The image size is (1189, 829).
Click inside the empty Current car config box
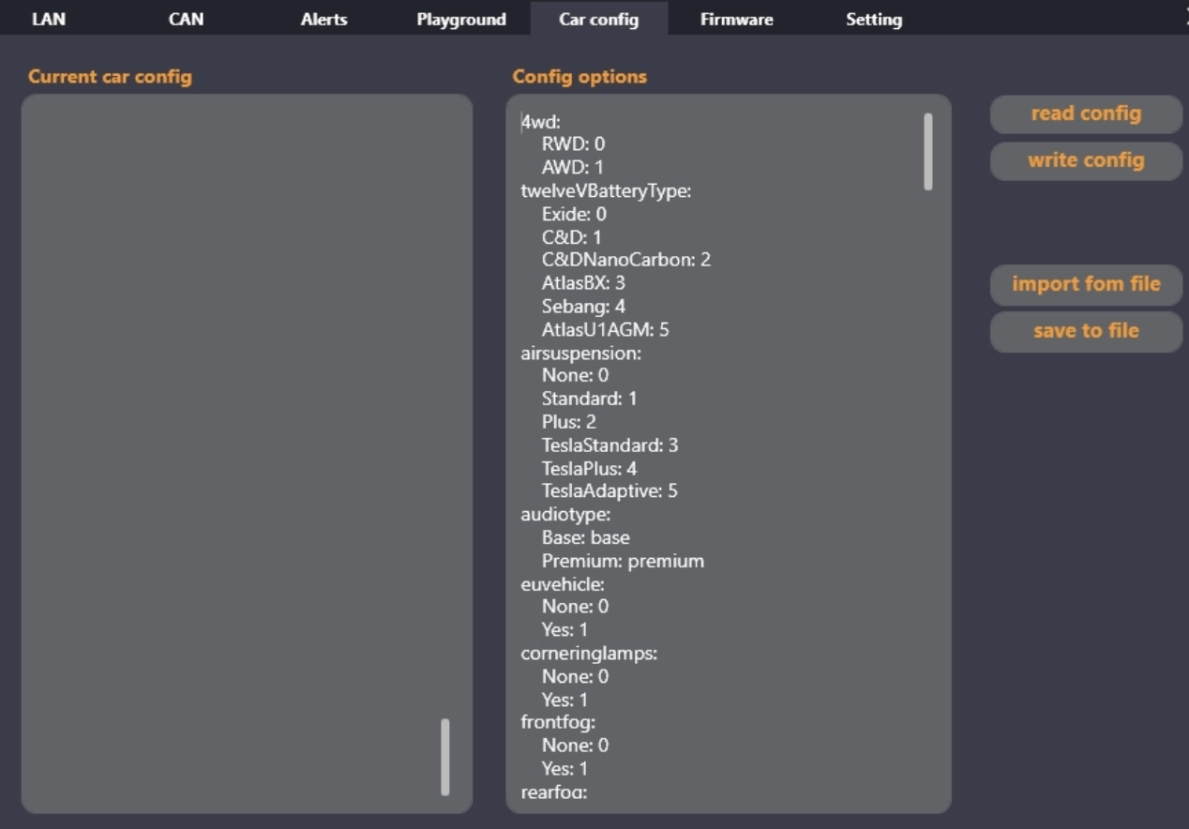point(234,422)
